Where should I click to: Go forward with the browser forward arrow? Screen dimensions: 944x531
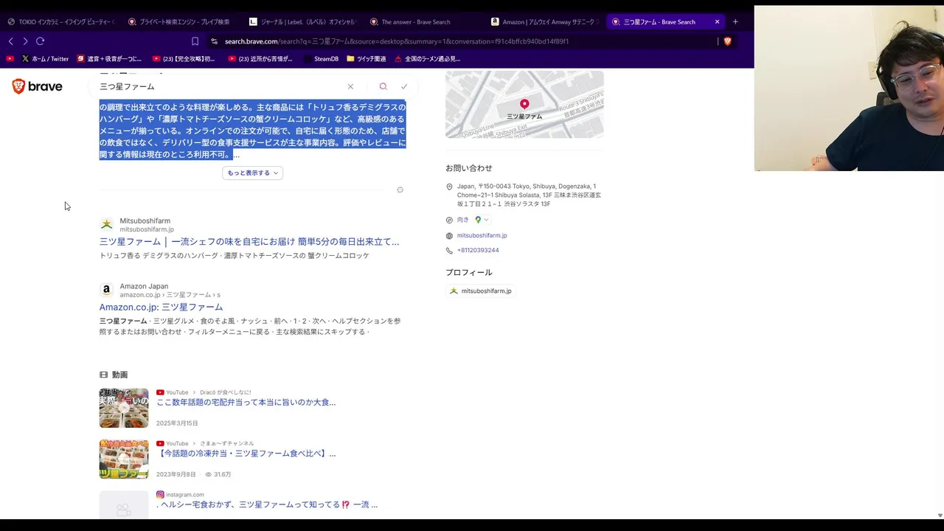(x=25, y=41)
